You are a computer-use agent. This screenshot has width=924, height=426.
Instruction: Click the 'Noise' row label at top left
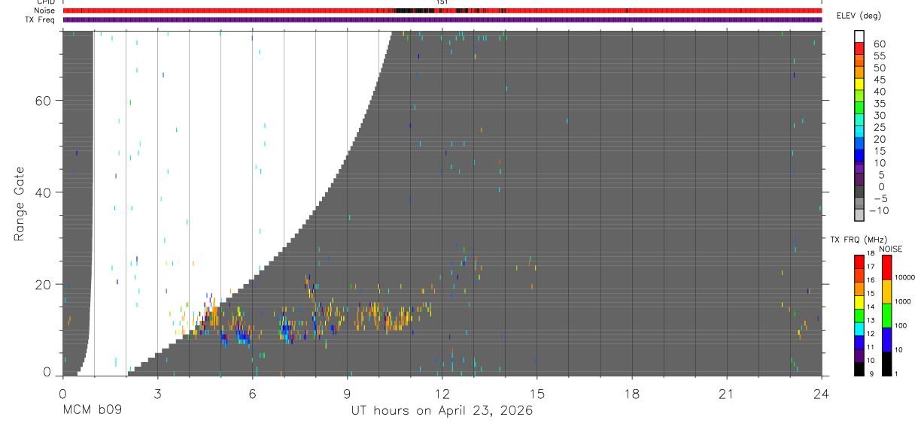coord(45,11)
